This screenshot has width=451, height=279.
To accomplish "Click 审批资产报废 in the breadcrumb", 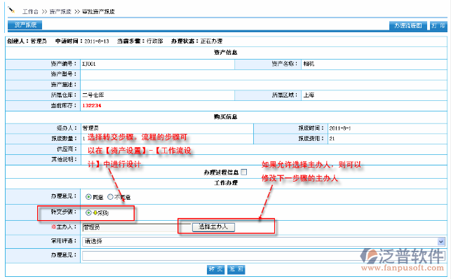I will coord(98,11).
